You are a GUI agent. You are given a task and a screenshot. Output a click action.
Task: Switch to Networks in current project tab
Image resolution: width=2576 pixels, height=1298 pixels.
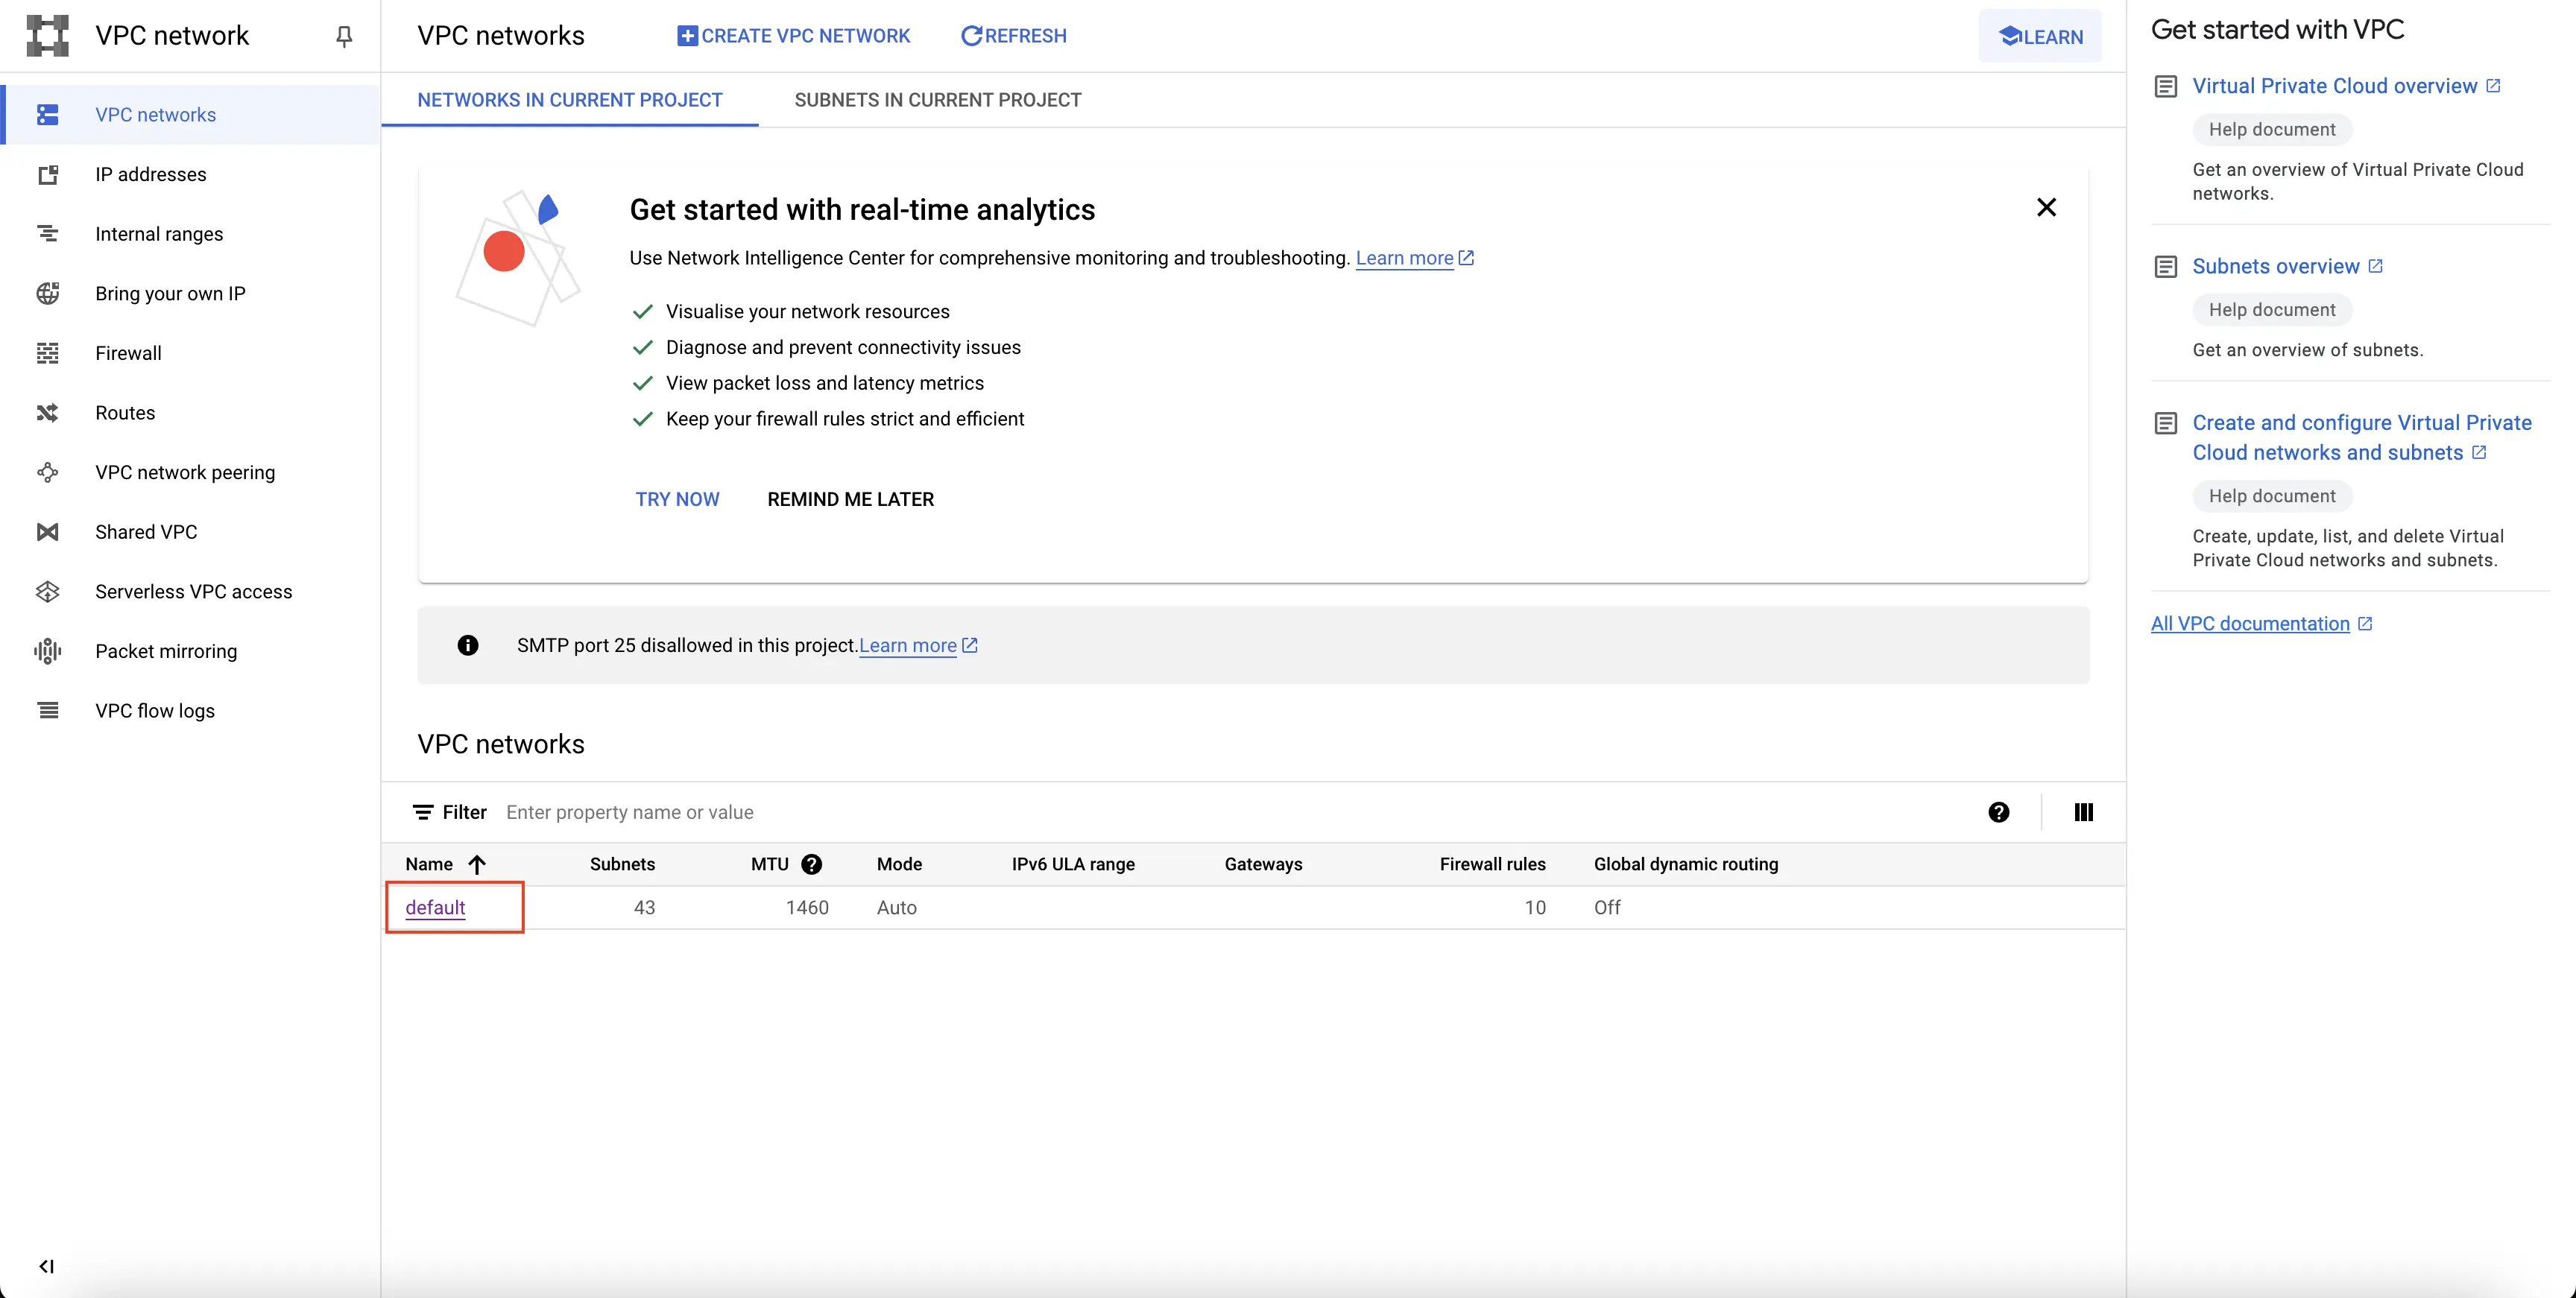tap(569, 100)
